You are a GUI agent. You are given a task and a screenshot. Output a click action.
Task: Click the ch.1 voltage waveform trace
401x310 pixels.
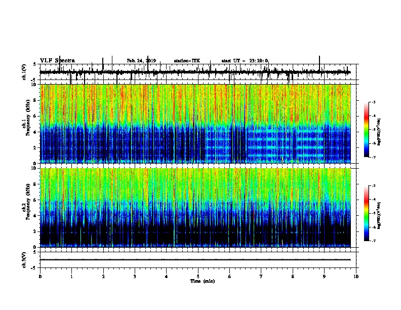195,72
